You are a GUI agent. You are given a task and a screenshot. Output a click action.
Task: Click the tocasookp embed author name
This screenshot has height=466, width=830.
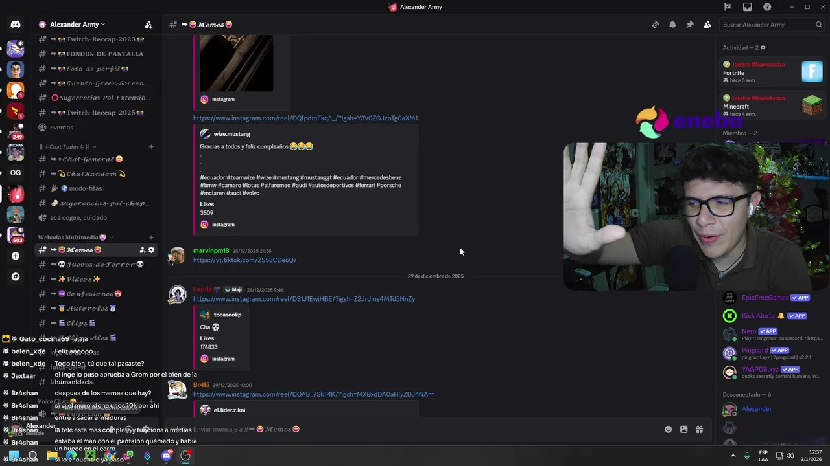click(x=227, y=315)
